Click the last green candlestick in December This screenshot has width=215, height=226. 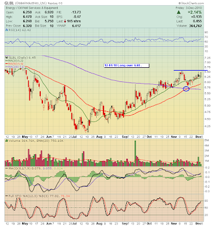click(x=200, y=75)
